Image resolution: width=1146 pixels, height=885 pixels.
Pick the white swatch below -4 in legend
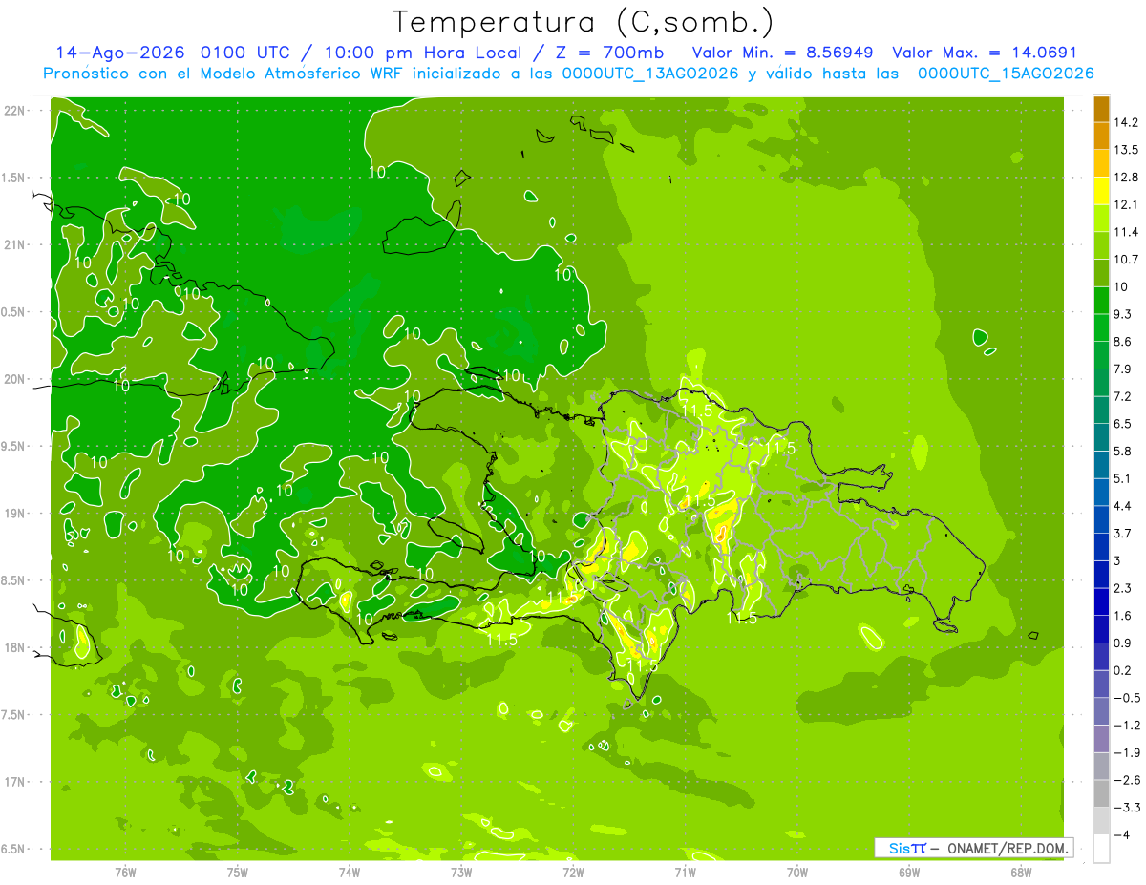tap(1101, 849)
